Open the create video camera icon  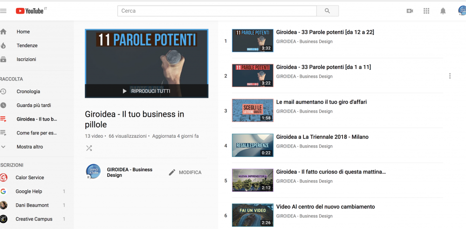point(410,11)
